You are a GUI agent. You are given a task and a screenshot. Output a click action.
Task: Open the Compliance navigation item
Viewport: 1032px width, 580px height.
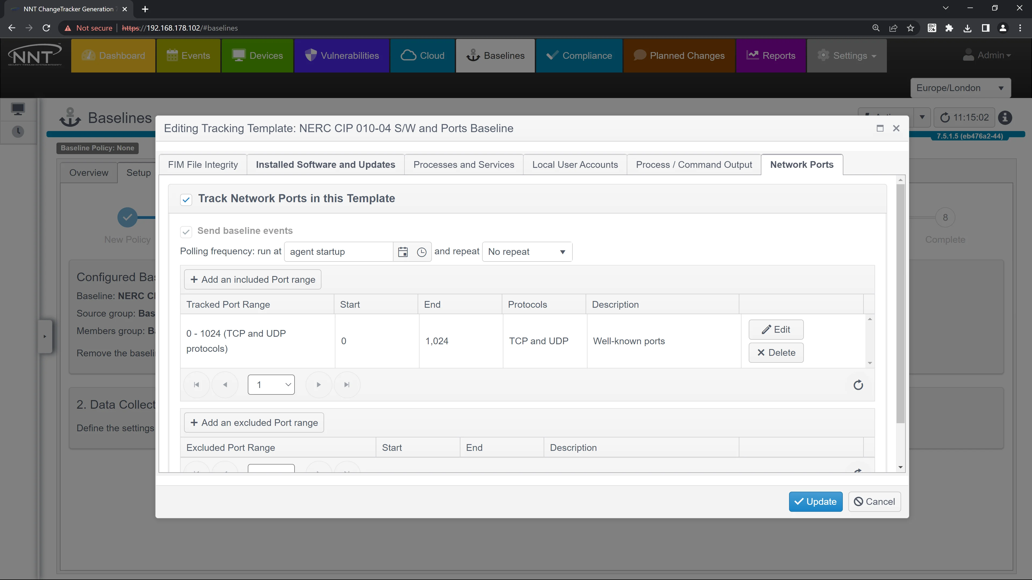(579, 56)
